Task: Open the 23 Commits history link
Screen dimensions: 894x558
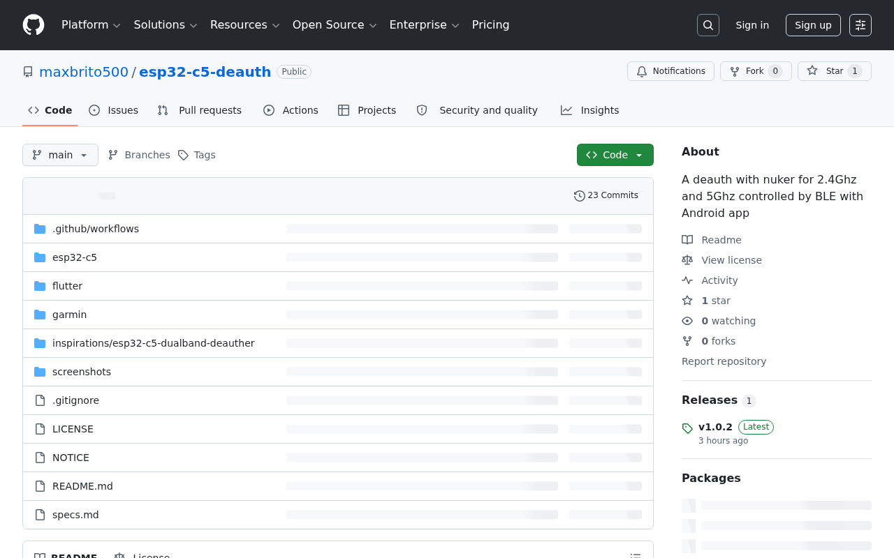Action: coord(606,195)
